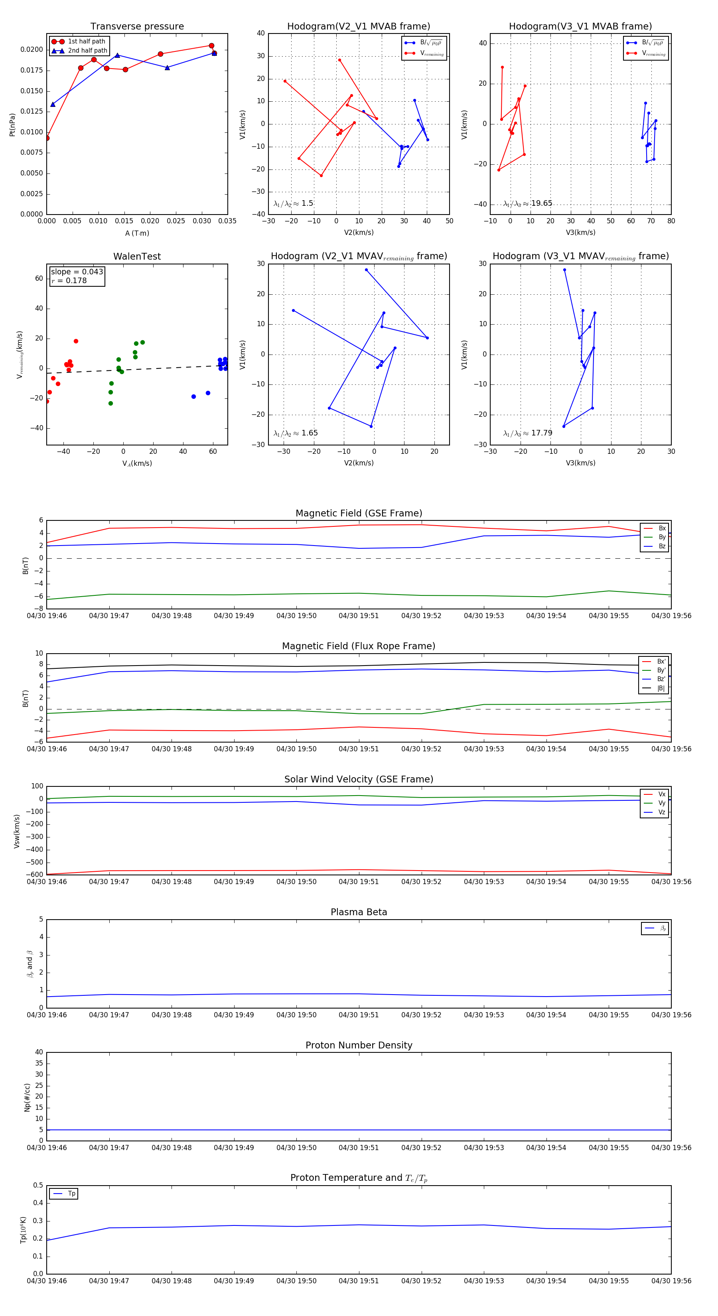Select the "Vx" legend entry
Viewport: 718px width, 1316px height.
(x=655, y=794)
